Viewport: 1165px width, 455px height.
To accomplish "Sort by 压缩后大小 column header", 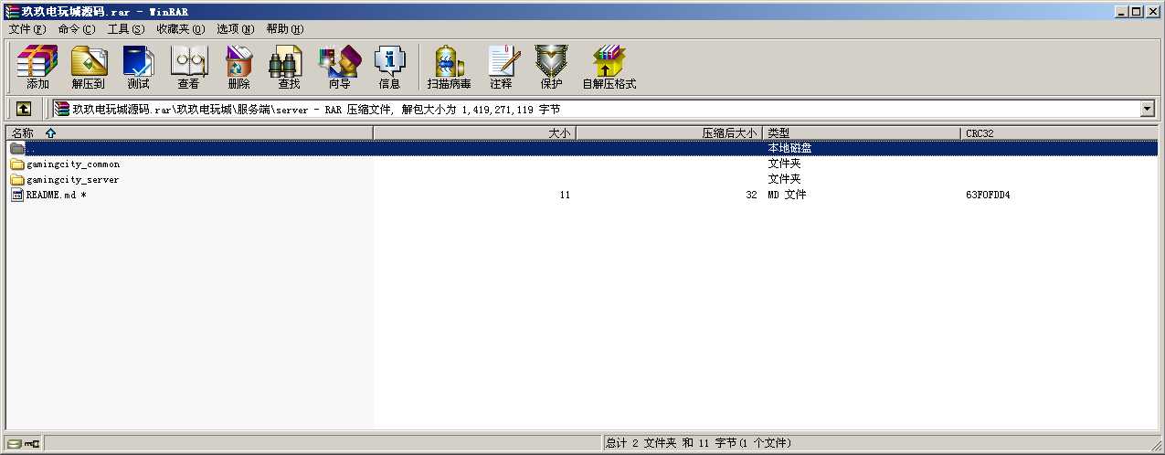I will (x=670, y=133).
